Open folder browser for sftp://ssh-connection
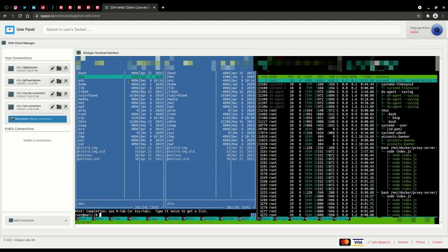 click(59, 107)
